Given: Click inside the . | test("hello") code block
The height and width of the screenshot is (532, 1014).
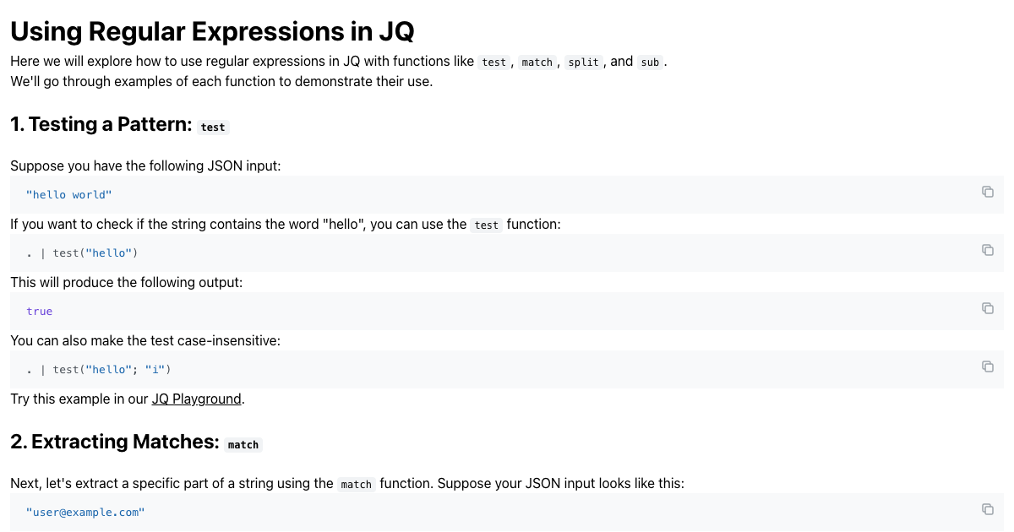Looking at the screenshot, I should pos(507,252).
